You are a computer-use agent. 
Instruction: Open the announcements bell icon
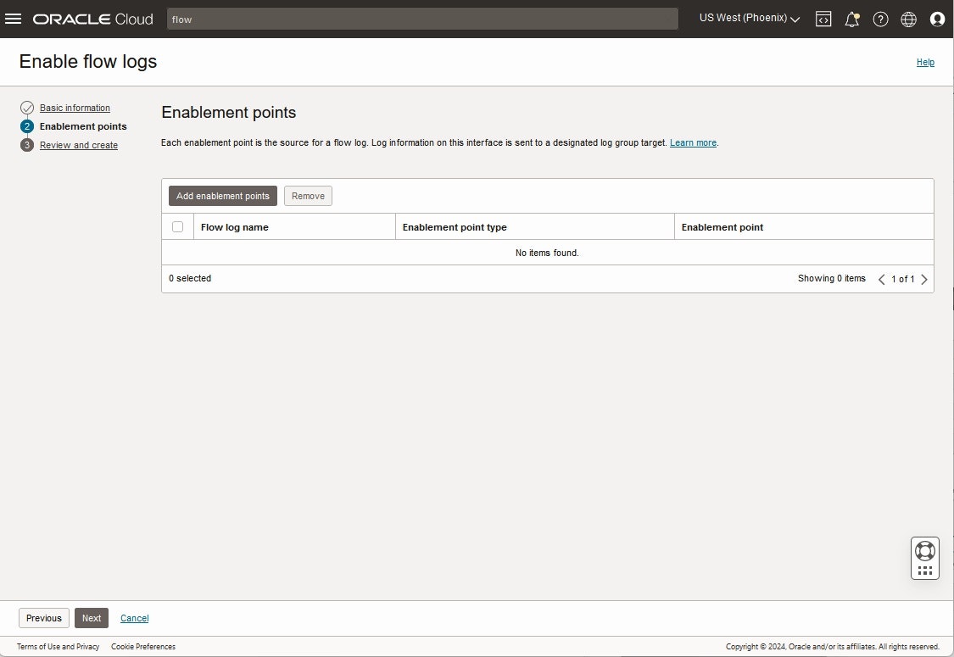click(x=851, y=19)
